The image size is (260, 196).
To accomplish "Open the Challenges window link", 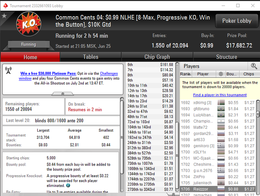I will (109, 73).
